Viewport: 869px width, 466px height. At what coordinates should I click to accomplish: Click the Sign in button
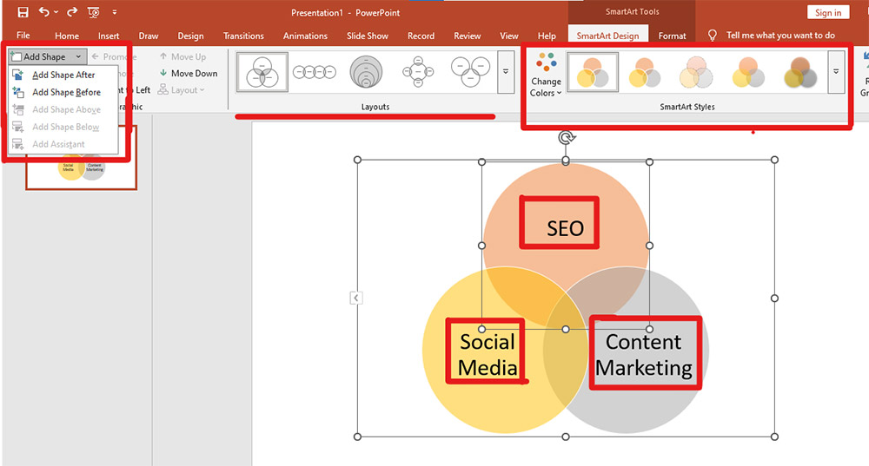(x=828, y=13)
